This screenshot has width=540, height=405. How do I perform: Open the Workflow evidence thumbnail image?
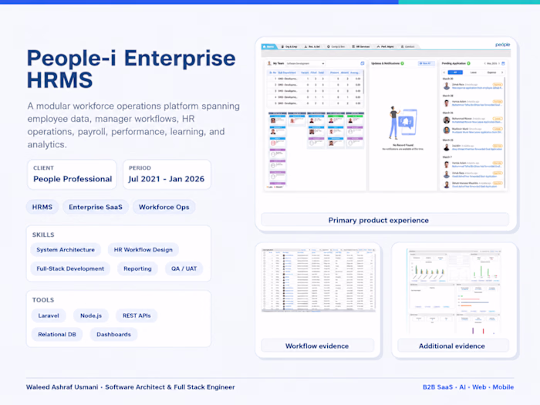click(318, 280)
